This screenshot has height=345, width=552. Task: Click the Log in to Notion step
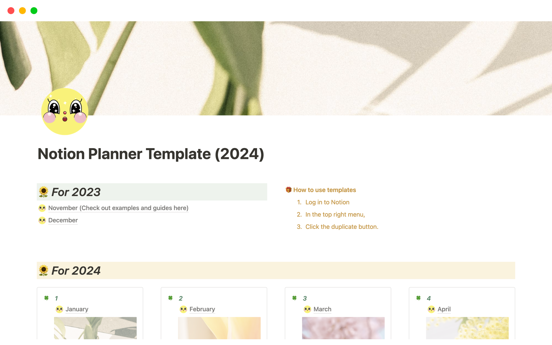(x=328, y=202)
